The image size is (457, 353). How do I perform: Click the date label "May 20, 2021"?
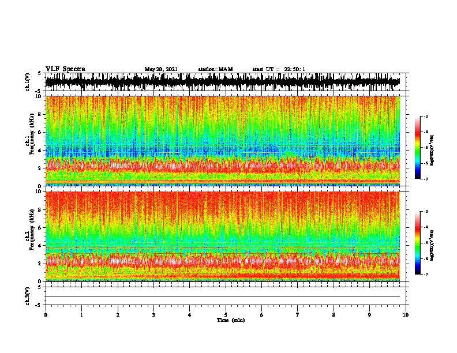161,69
